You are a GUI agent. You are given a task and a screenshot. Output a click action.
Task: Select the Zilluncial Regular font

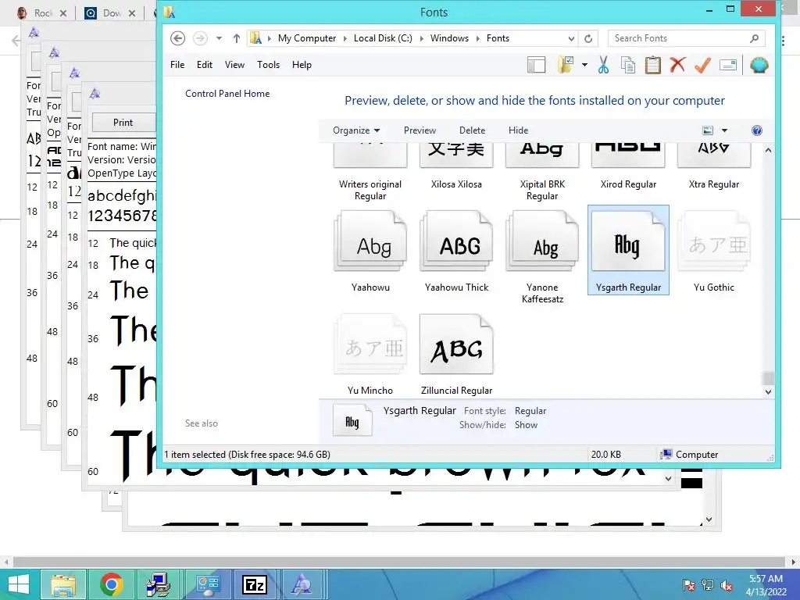click(456, 354)
